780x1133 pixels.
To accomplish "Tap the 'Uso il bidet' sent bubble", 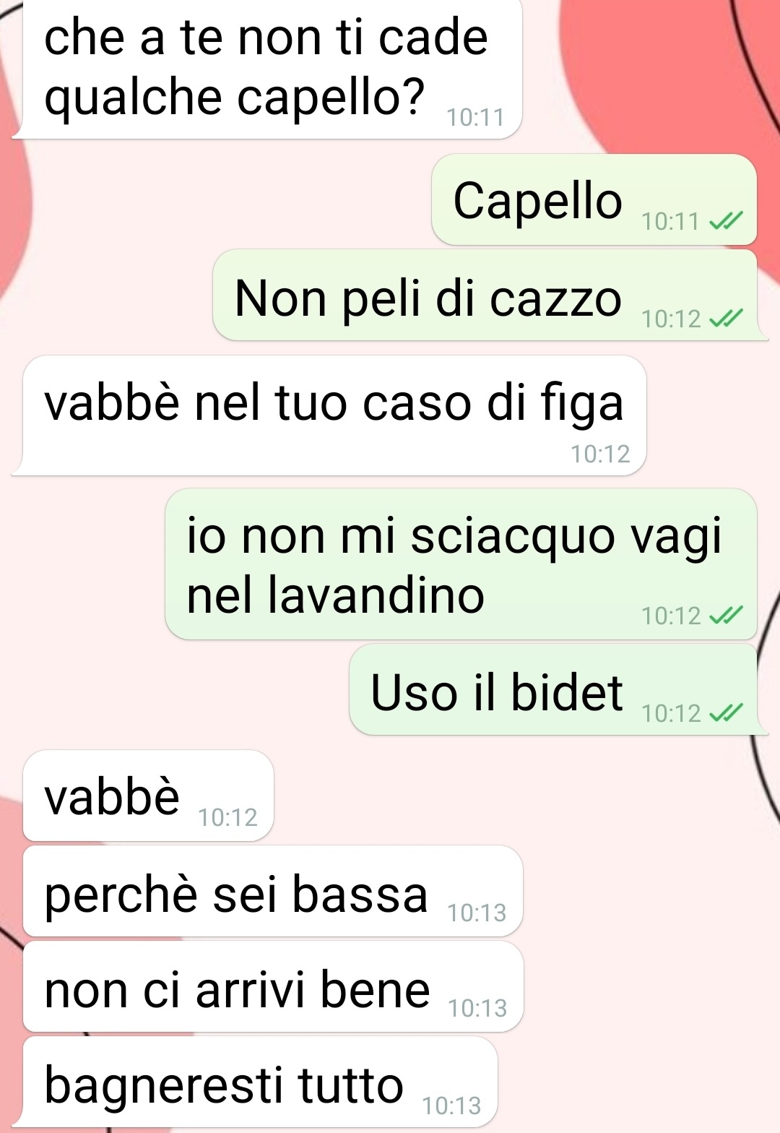I will [553, 689].
